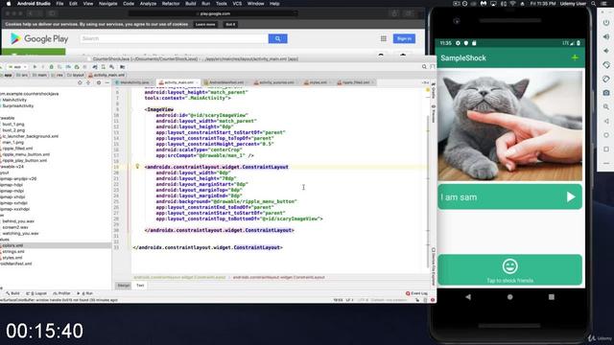Switch to Design view tab at bottom
This screenshot has width=614, height=345.
[124, 286]
